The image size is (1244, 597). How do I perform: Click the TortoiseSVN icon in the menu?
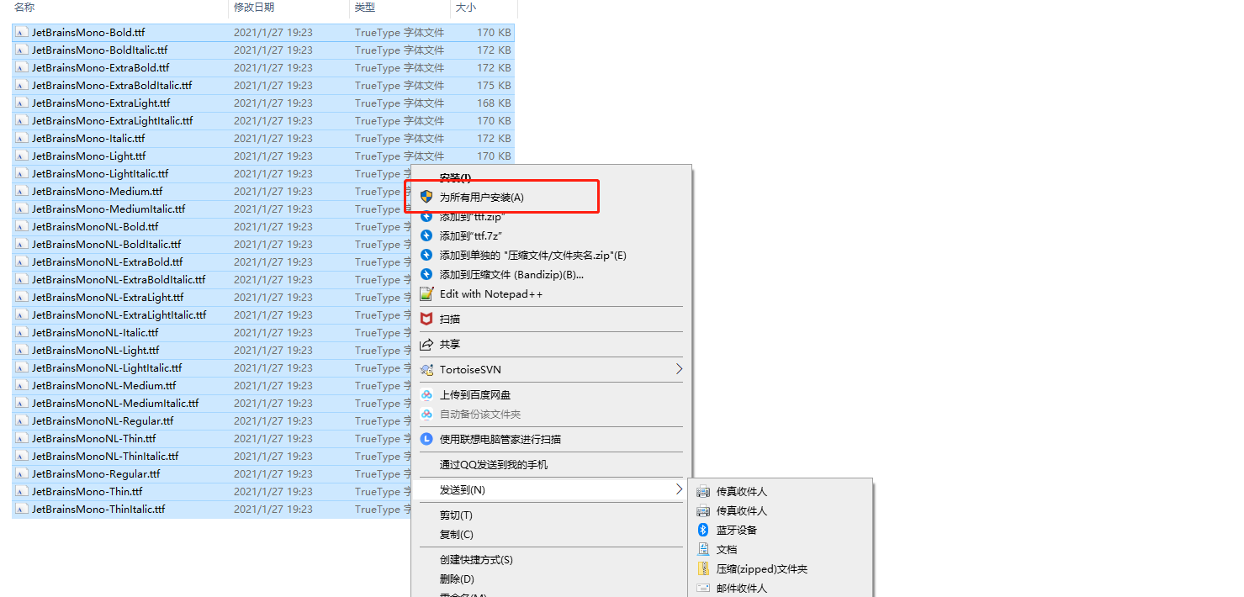426,369
